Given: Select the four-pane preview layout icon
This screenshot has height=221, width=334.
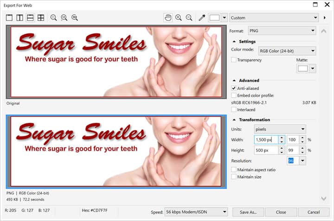Looking at the screenshot, I should 41,18.
